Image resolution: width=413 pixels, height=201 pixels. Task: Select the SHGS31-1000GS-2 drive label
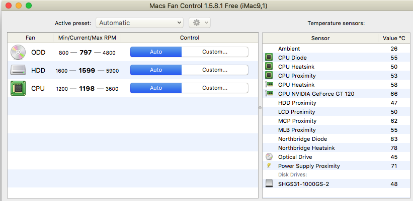pyautogui.click(x=303, y=184)
